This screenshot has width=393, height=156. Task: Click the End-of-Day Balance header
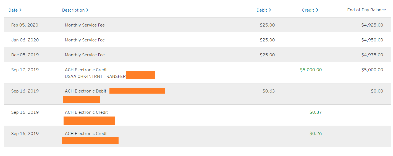click(x=366, y=10)
